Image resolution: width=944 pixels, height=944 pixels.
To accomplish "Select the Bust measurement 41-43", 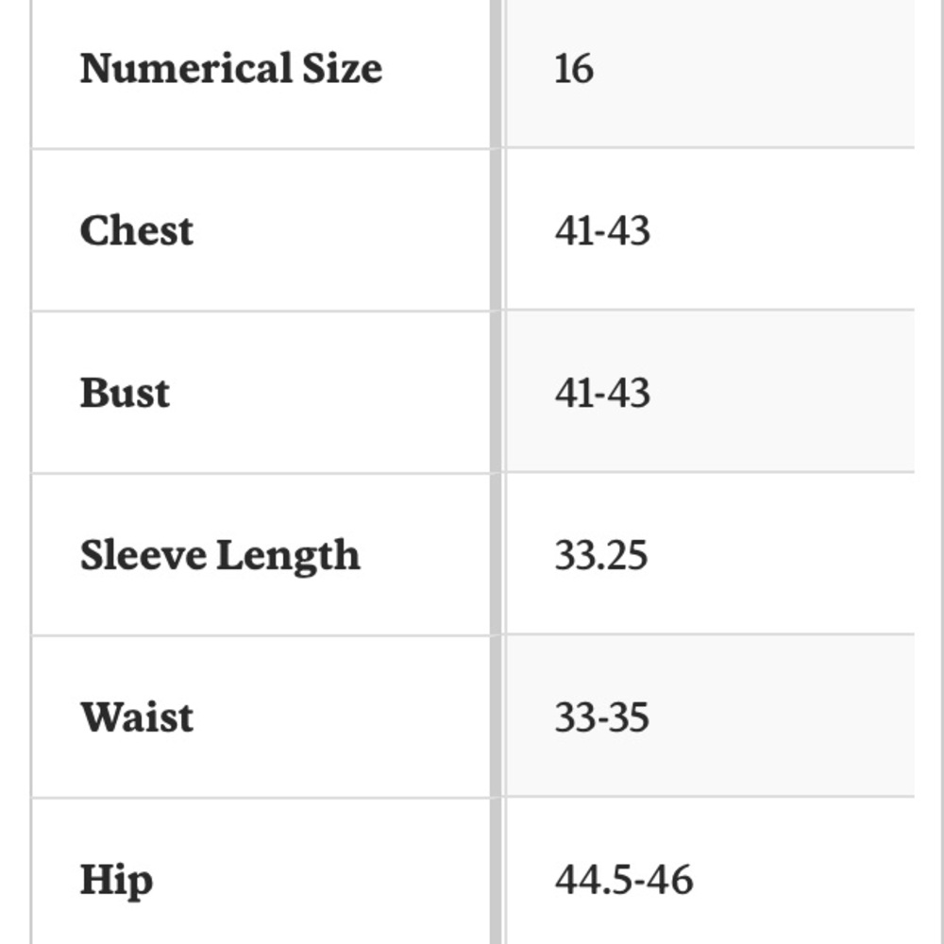I will pos(602,394).
